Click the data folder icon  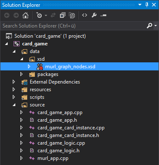pyautogui.click(x=24, y=52)
